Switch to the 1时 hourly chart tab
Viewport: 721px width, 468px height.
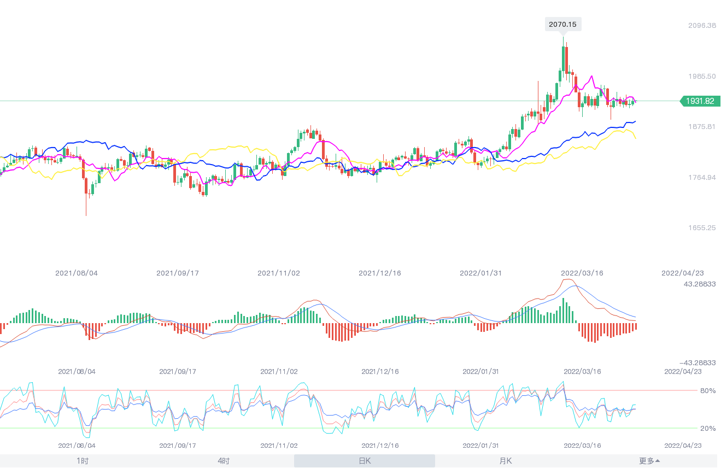point(83,461)
